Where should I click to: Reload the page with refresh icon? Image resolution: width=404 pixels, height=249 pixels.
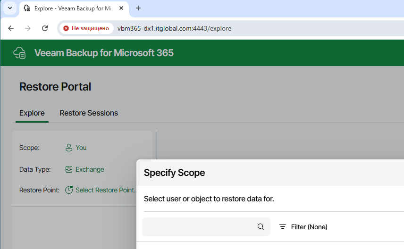tap(45, 28)
